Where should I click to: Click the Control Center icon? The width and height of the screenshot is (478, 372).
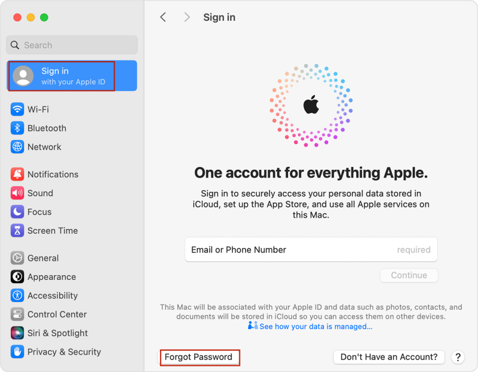(17, 314)
